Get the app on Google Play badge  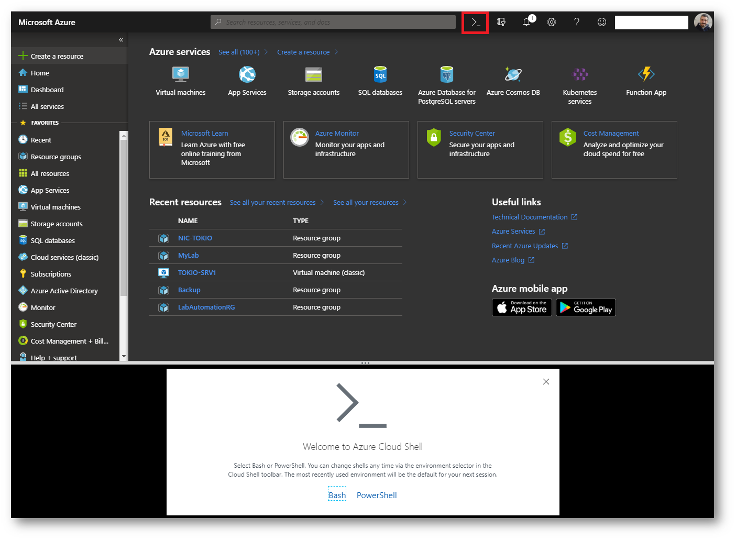coord(586,307)
